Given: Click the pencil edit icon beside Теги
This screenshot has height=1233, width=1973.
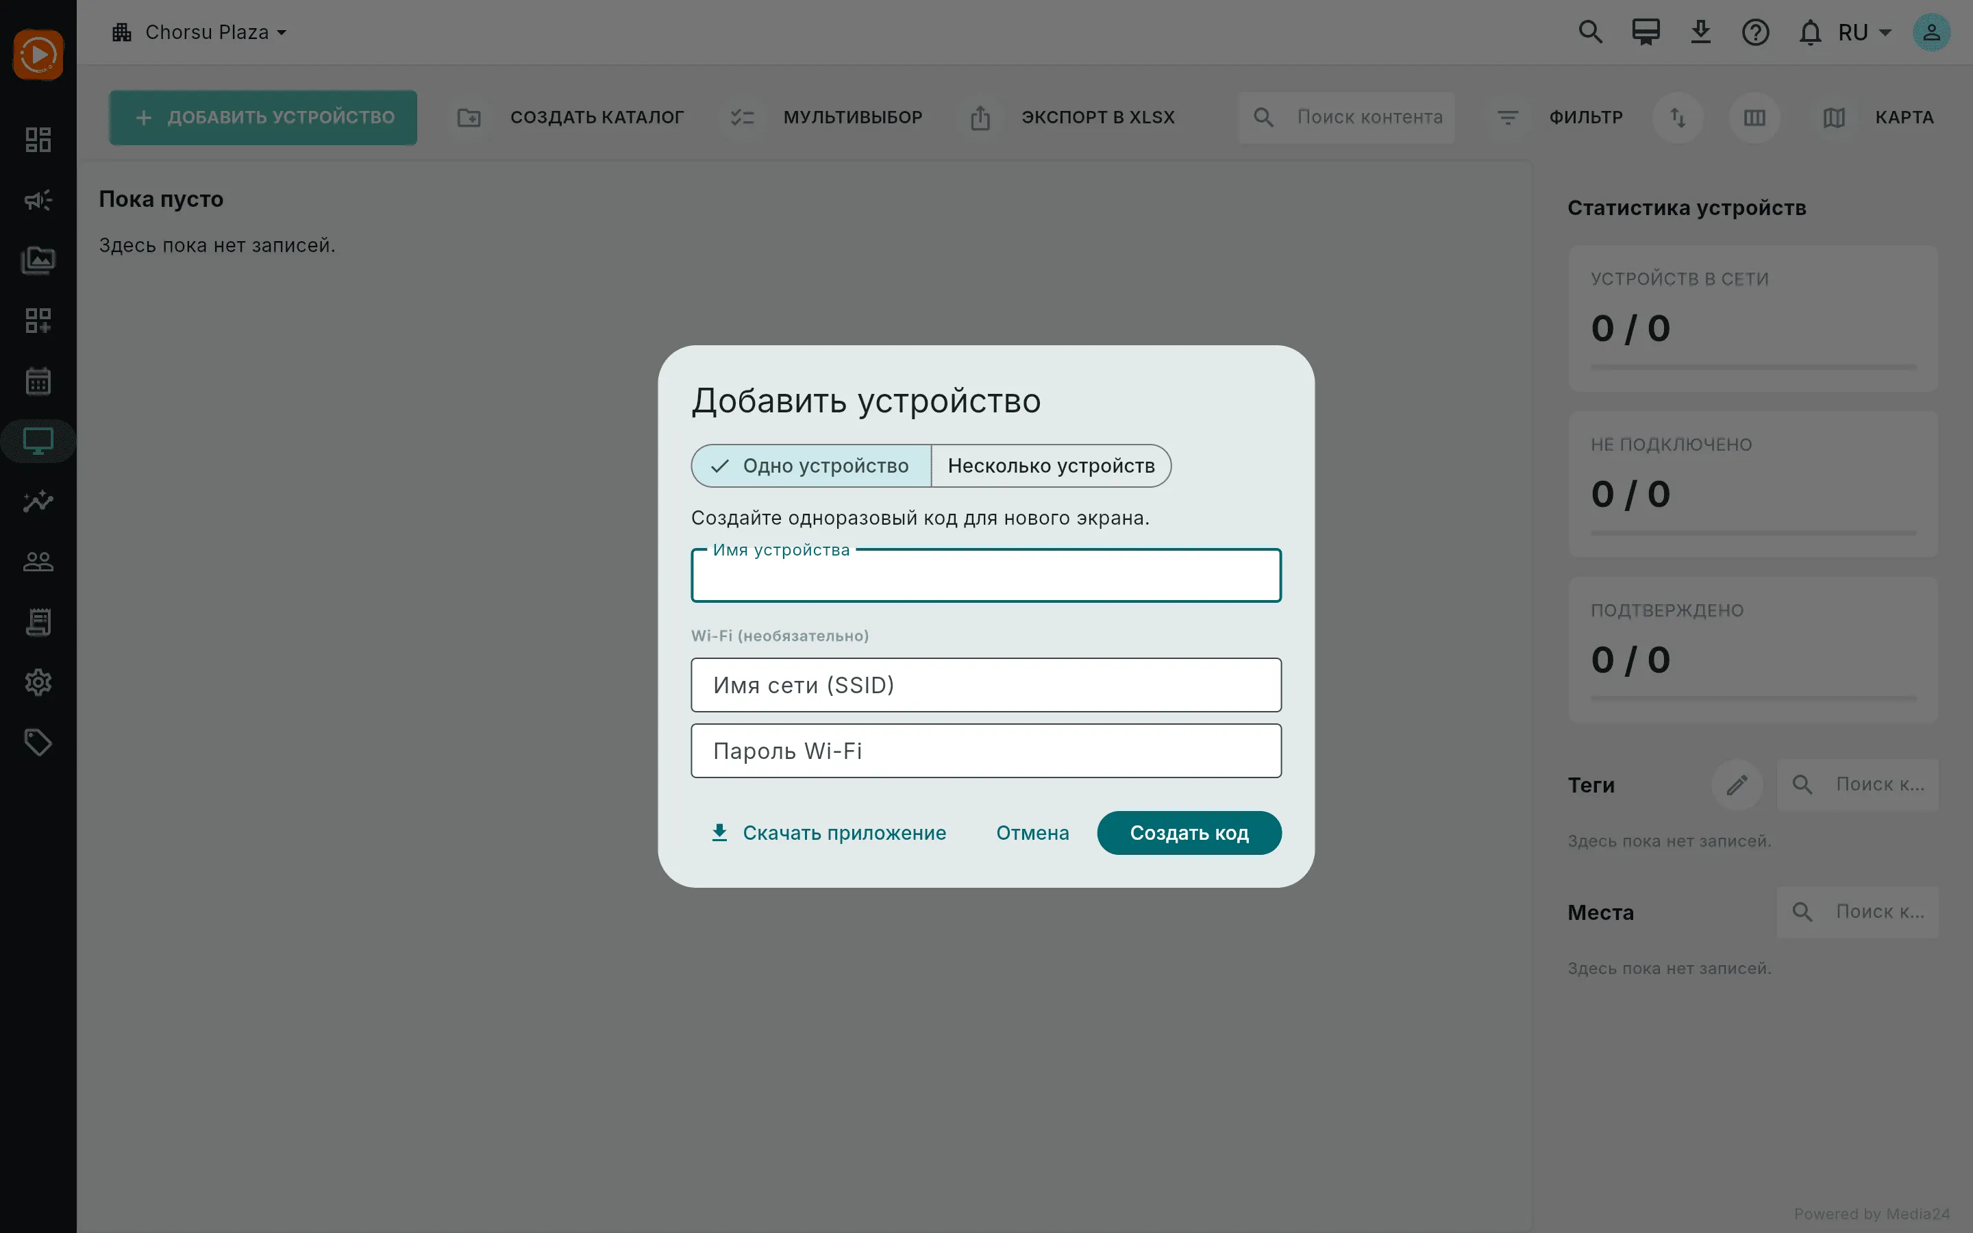Looking at the screenshot, I should click(1737, 784).
